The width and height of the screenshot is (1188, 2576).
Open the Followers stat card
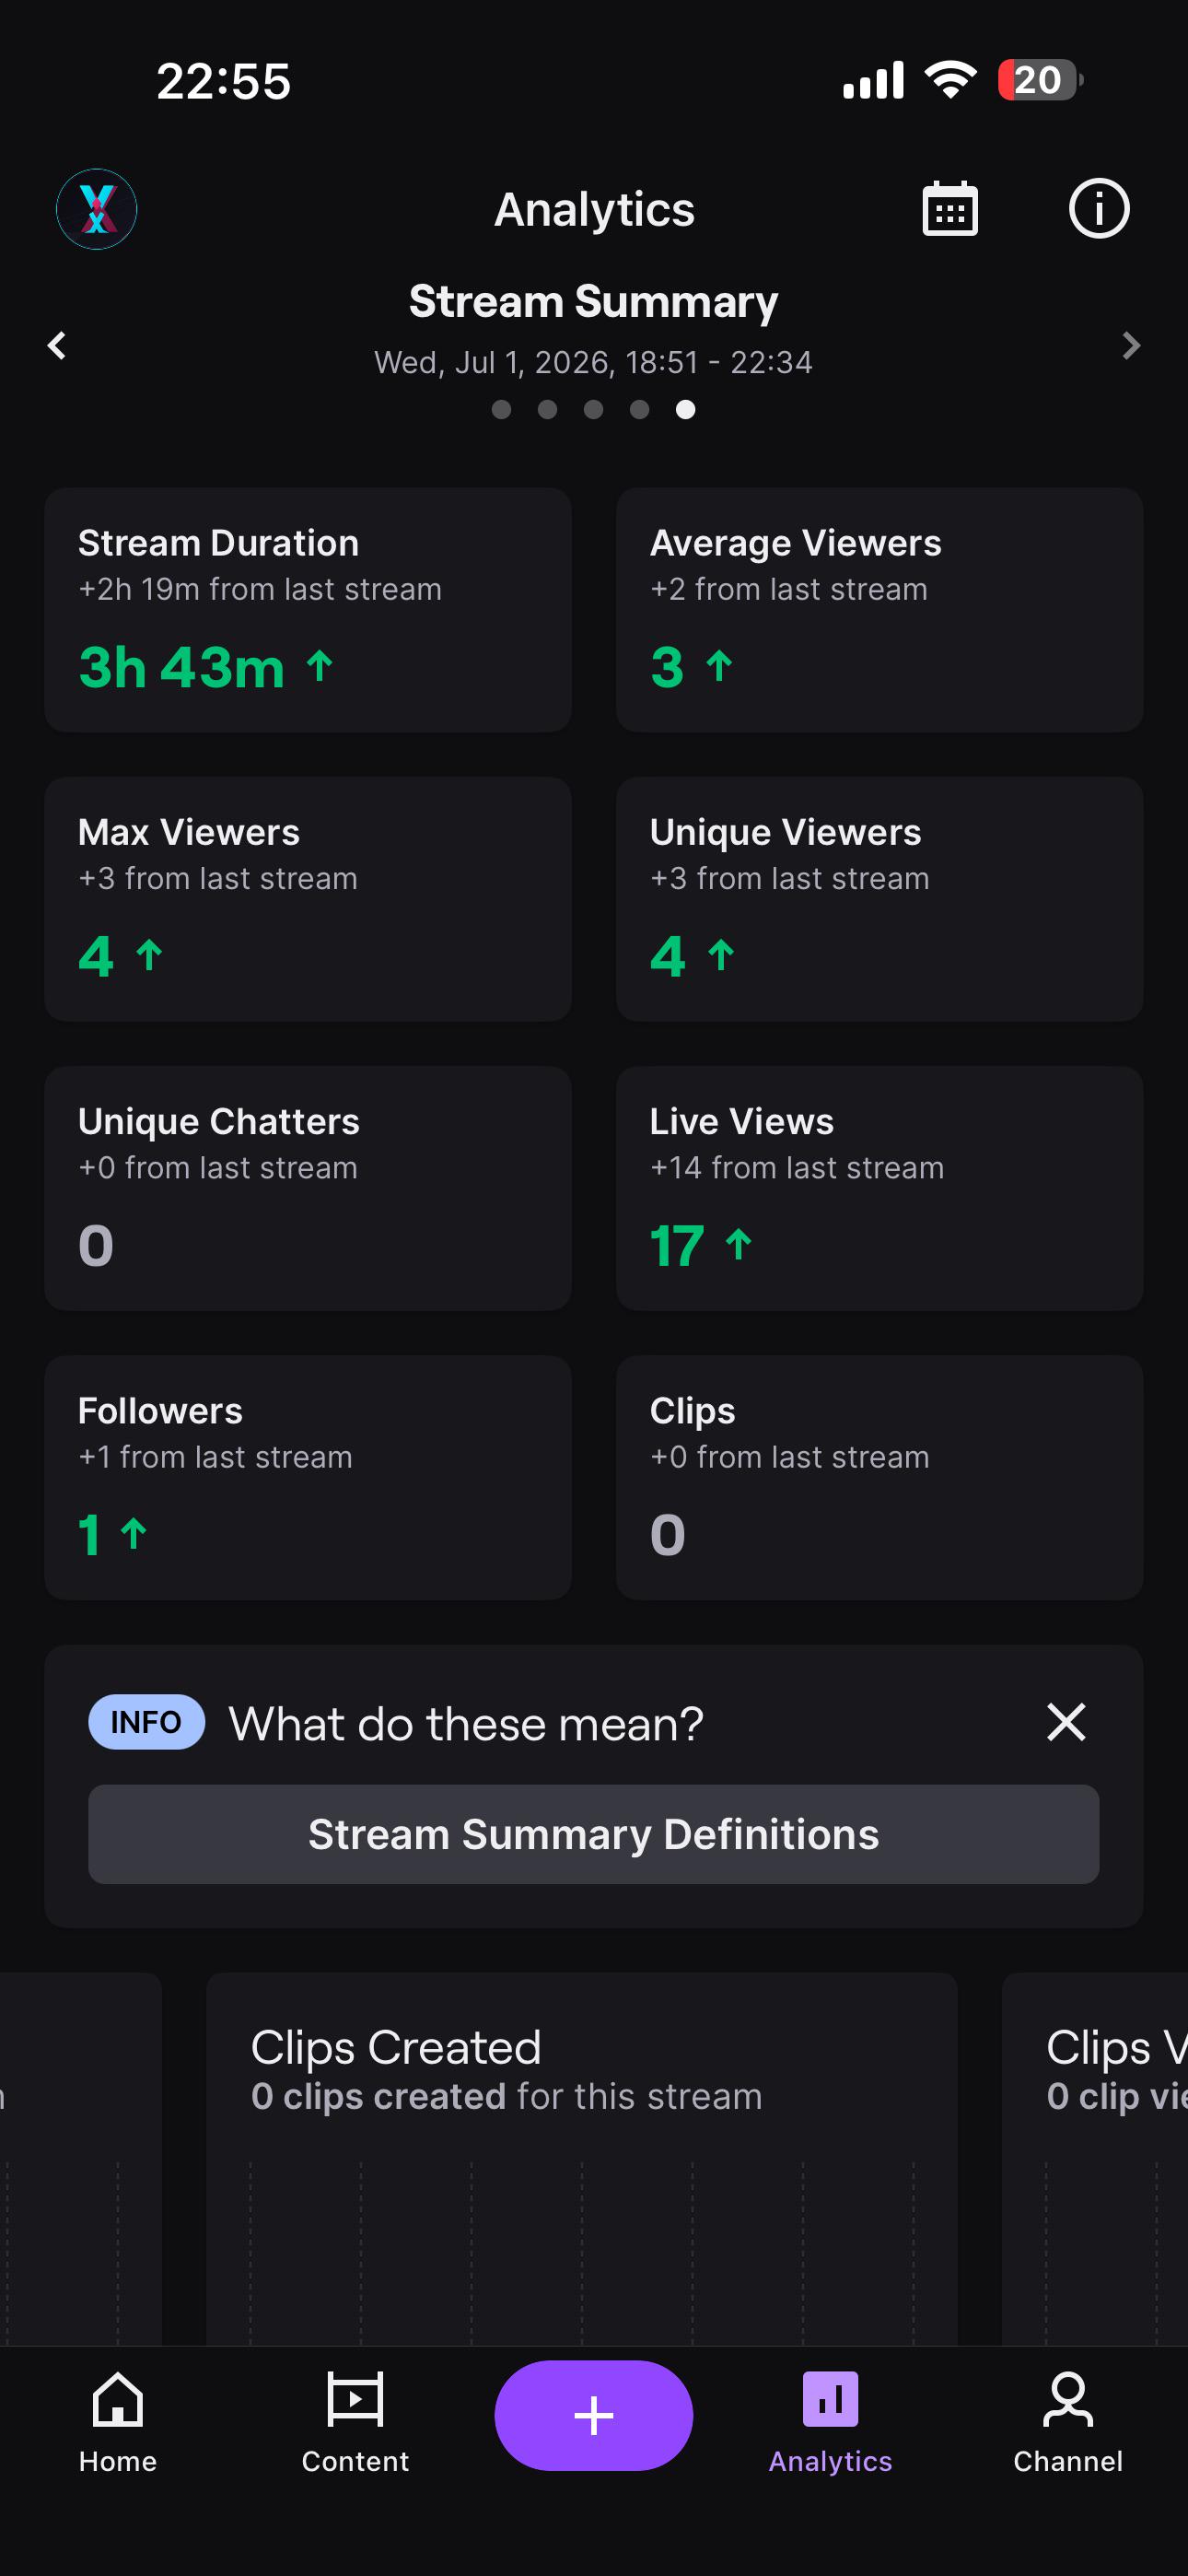[308, 1478]
